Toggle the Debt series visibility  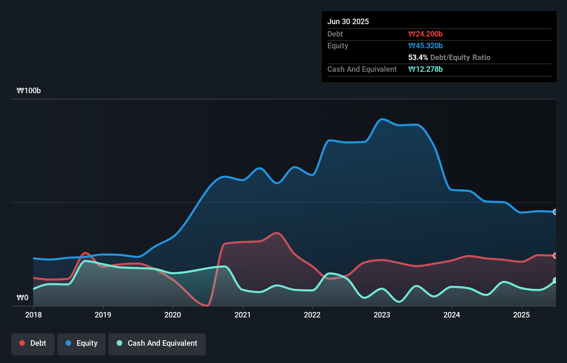tap(33, 344)
